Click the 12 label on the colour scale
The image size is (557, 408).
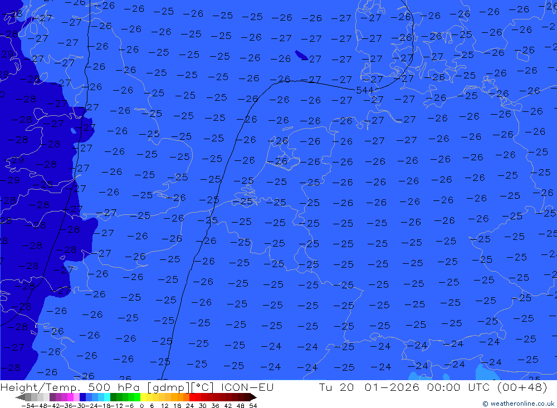coord(165,406)
